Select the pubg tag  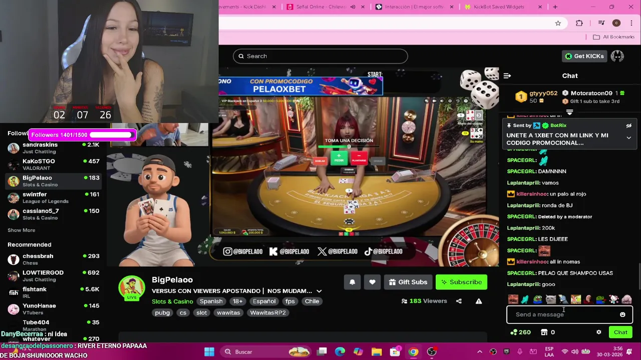162,312
